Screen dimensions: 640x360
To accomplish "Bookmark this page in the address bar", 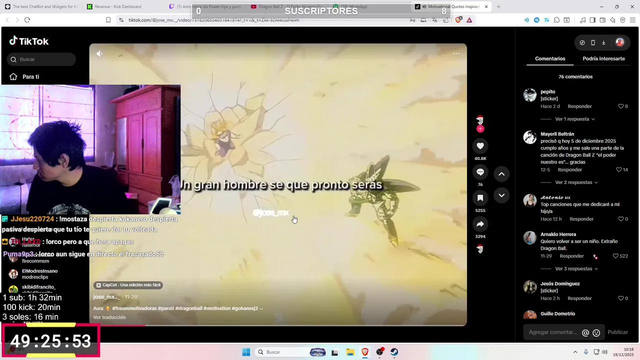I will (108, 20).
